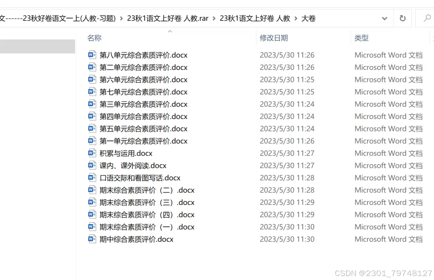The image size is (434, 280).
Task: Navigate to 23秋1语文上好卷 人教 folder breadcrumb
Action: click(255, 18)
